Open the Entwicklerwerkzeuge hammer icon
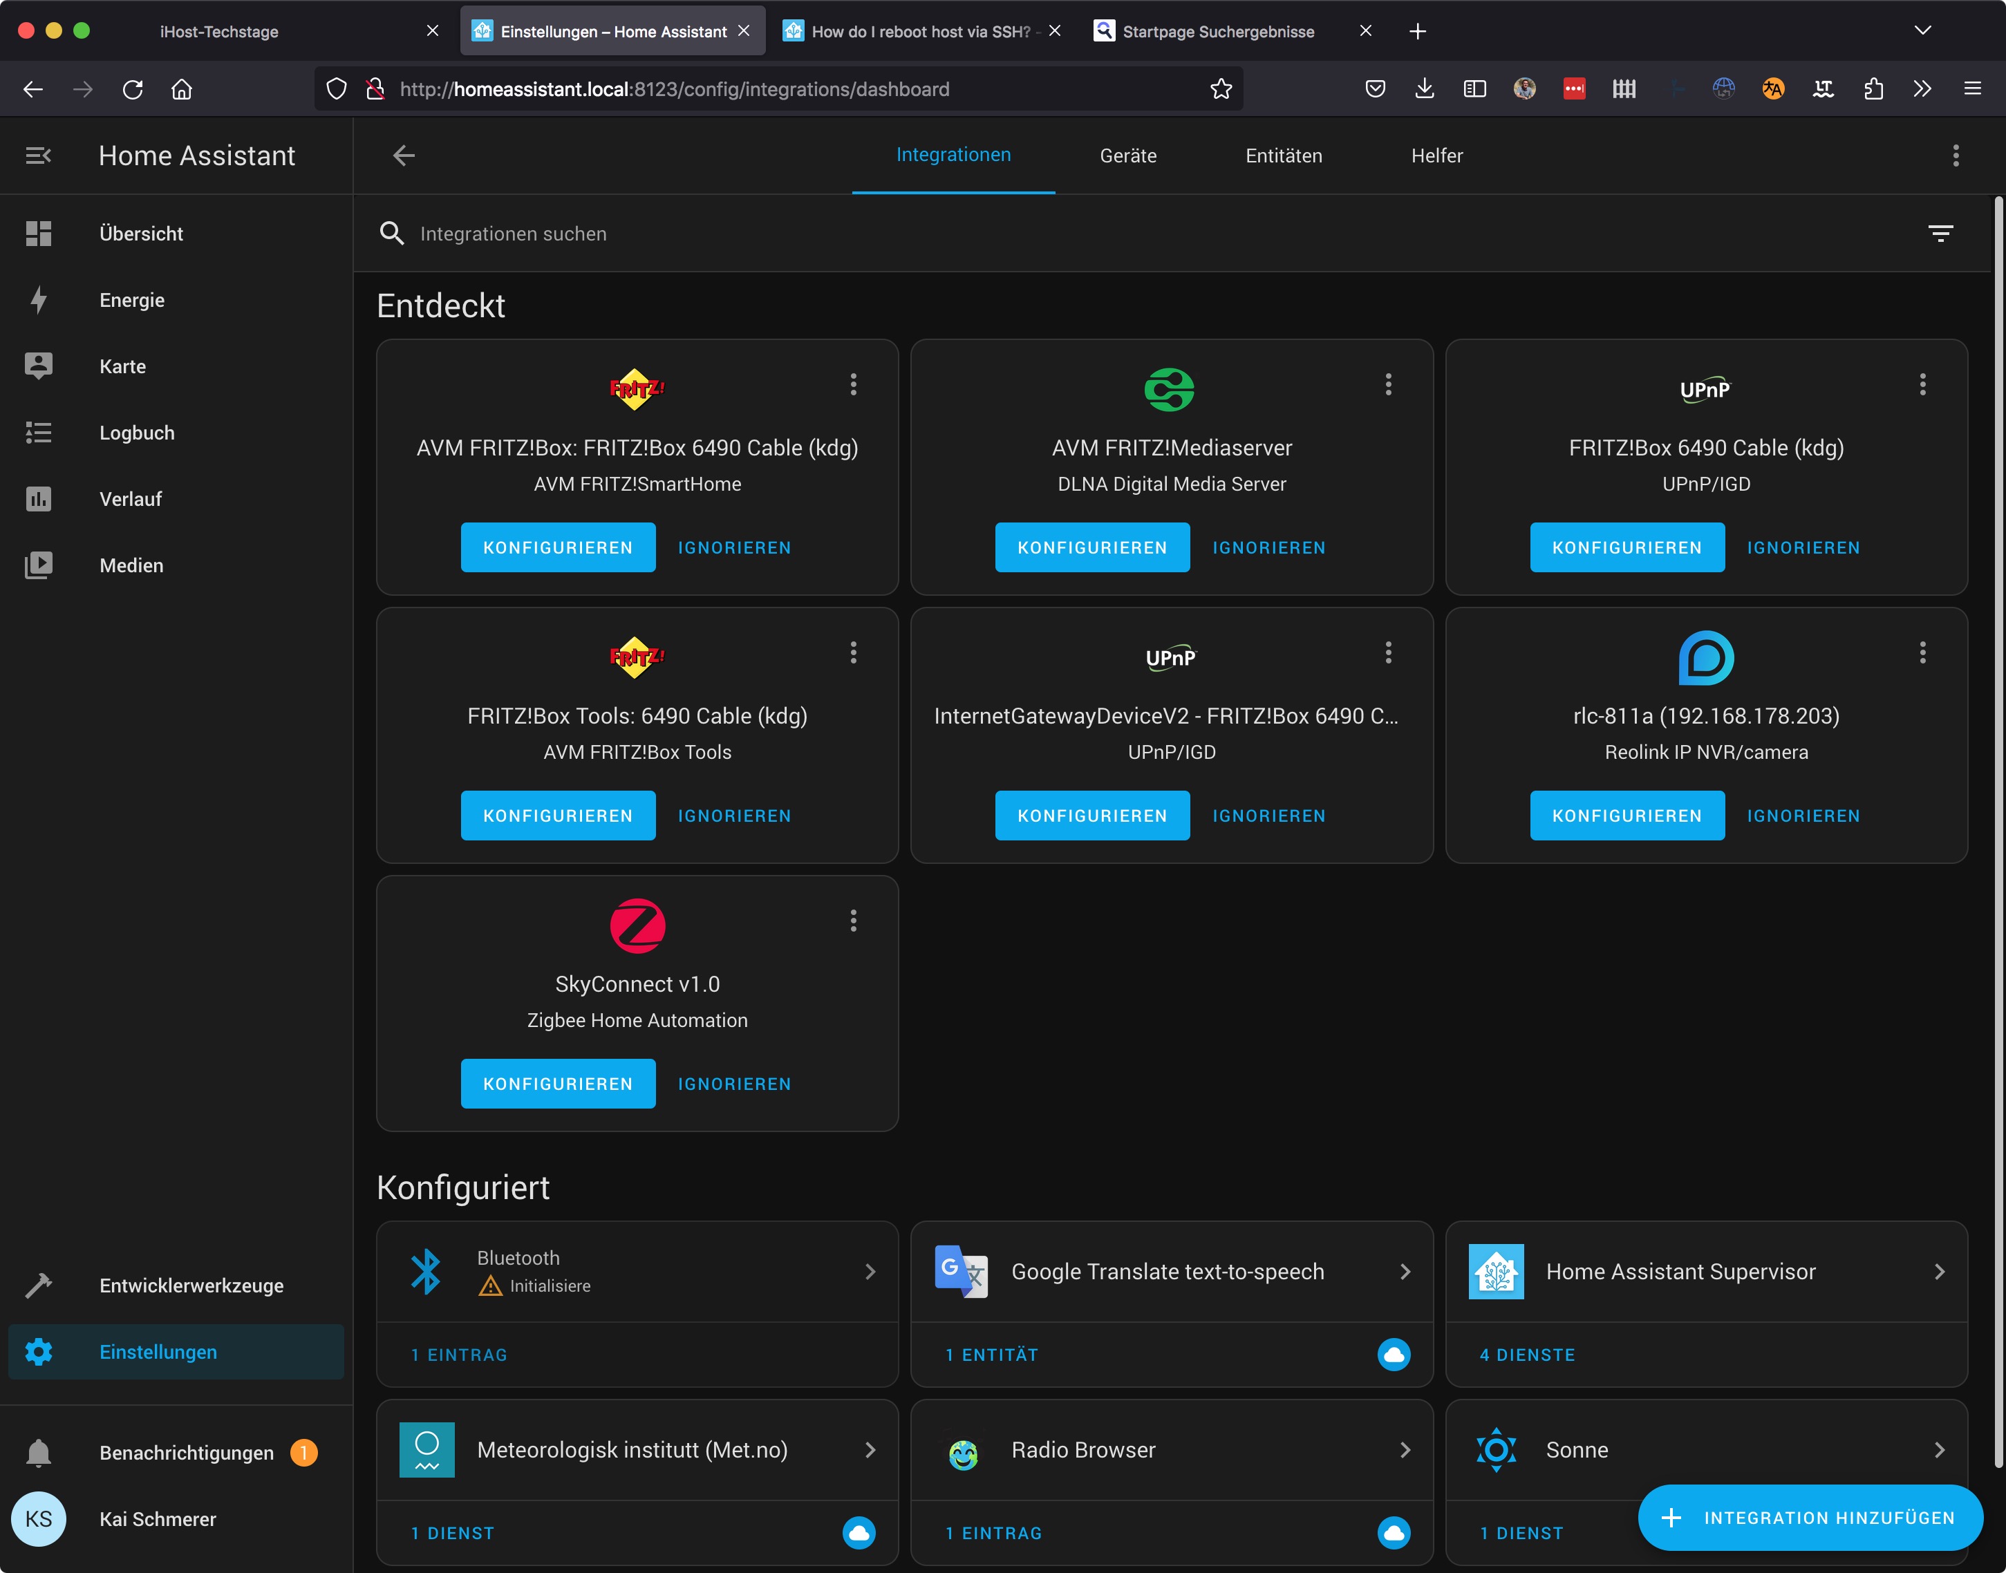Viewport: 2006px width, 1573px height. (38, 1285)
